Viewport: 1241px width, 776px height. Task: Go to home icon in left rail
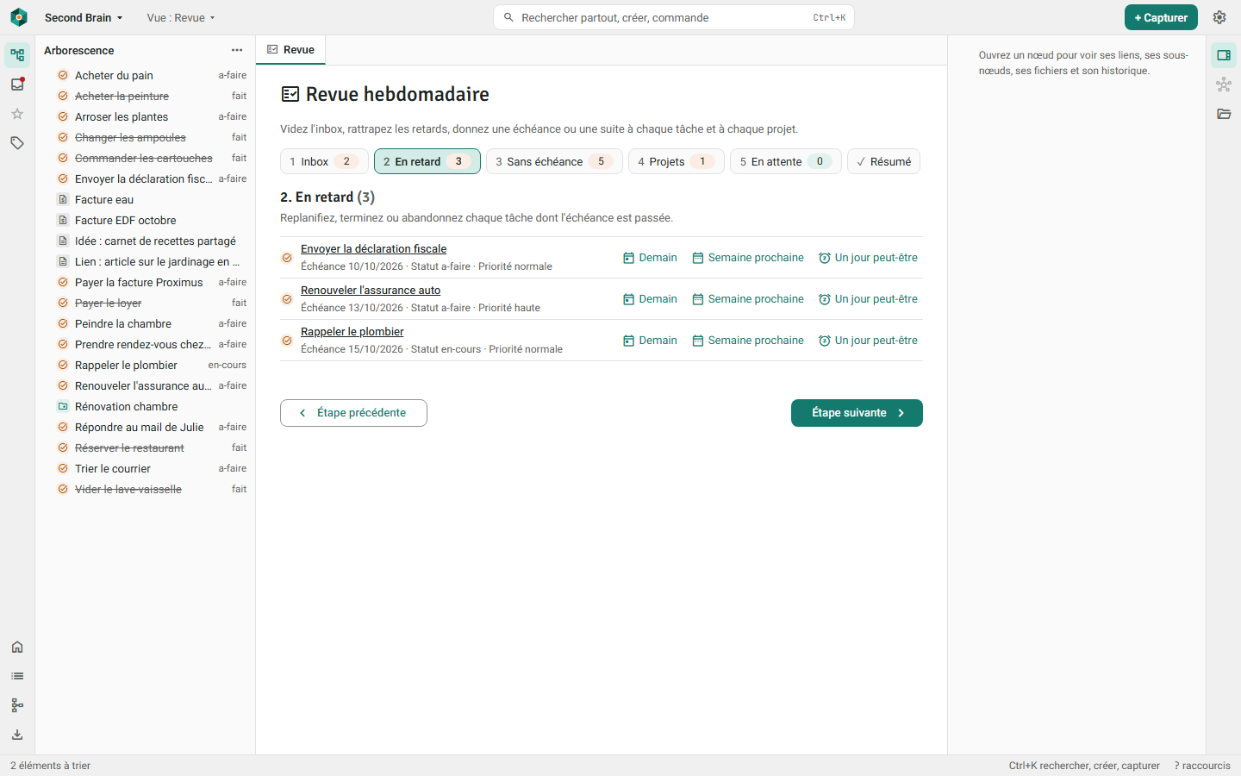(x=17, y=647)
